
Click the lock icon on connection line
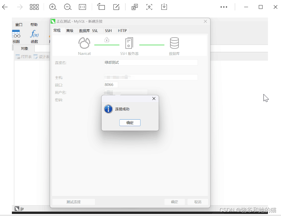pos(107,40)
